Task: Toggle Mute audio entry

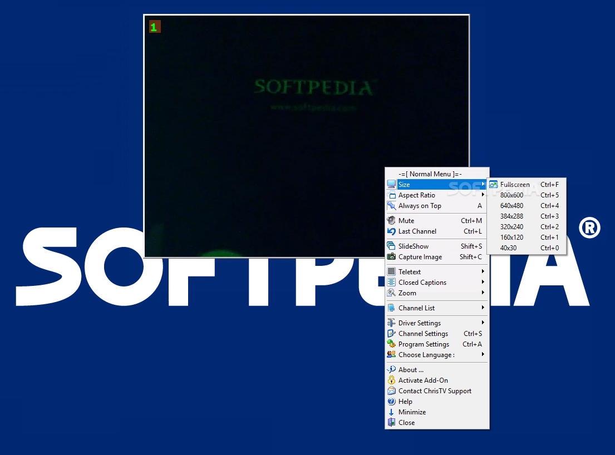Action: (437, 221)
